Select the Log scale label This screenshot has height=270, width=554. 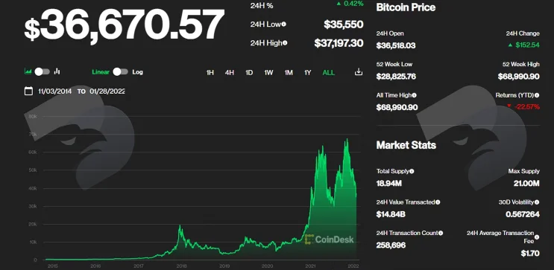137,72
